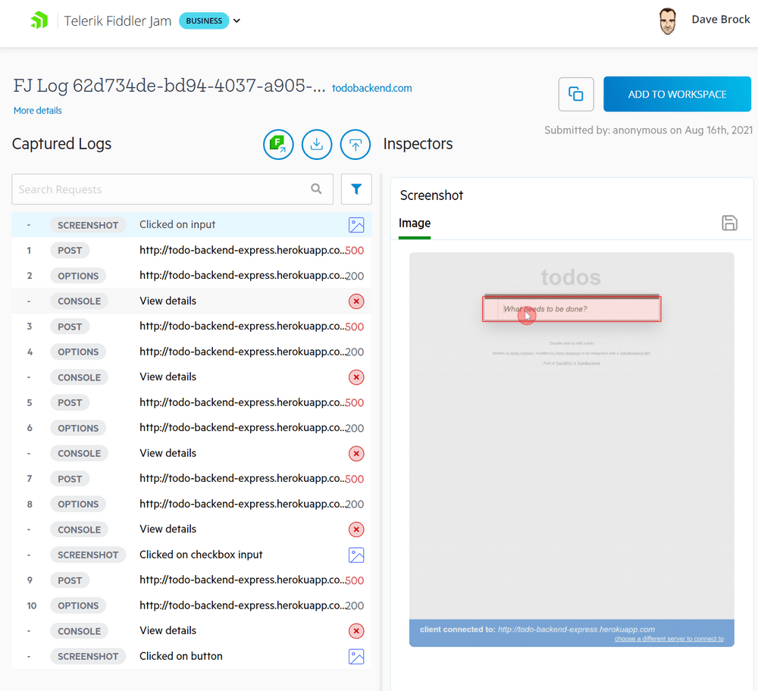758x691 pixels.
Task: Click the red error icon below request 2
Action: point(356,301)
